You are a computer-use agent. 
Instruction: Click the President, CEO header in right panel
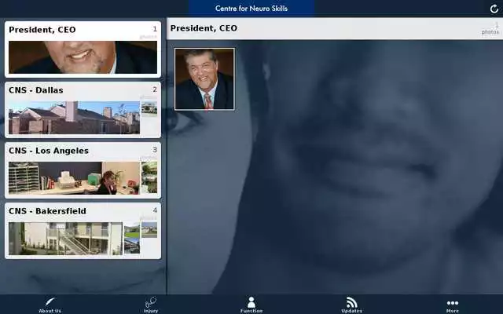click(x=204, y=28)
